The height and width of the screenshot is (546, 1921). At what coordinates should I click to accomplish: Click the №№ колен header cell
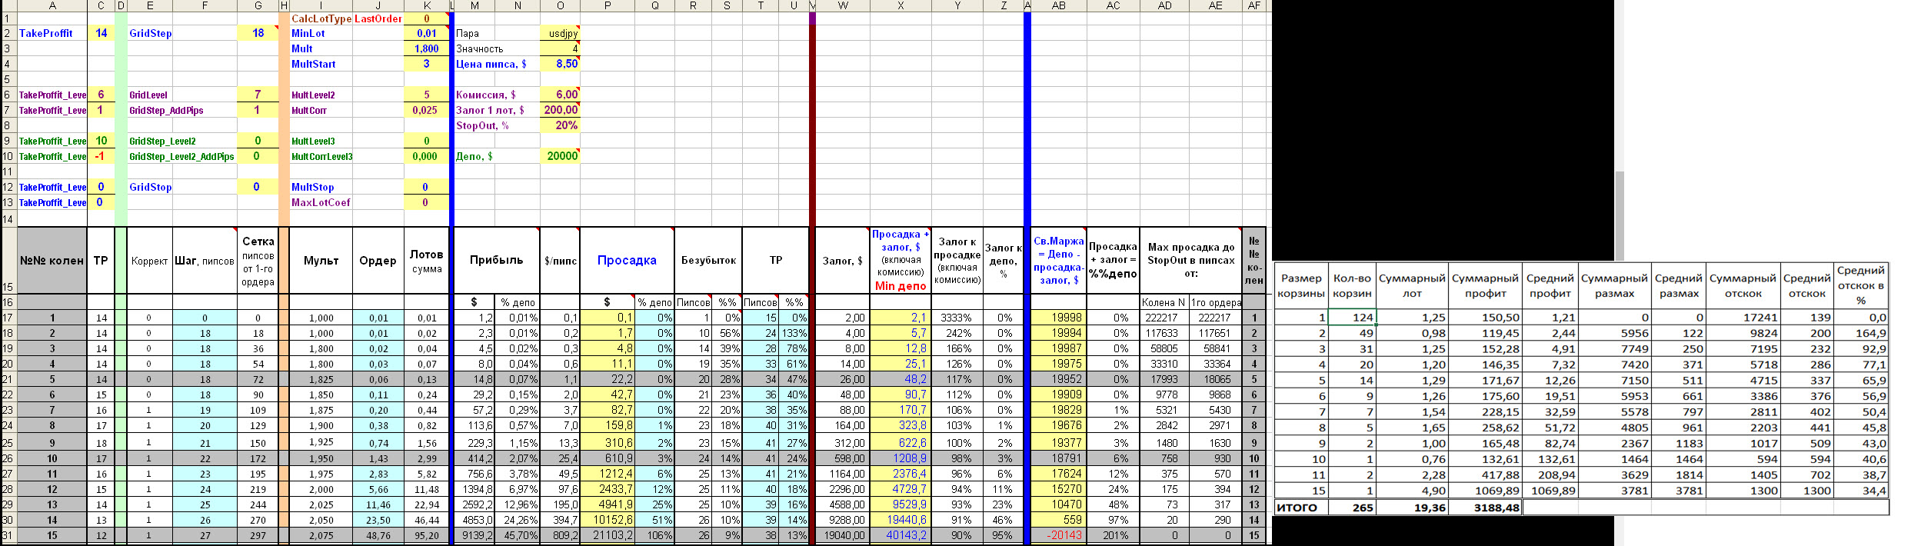point(52,261)
